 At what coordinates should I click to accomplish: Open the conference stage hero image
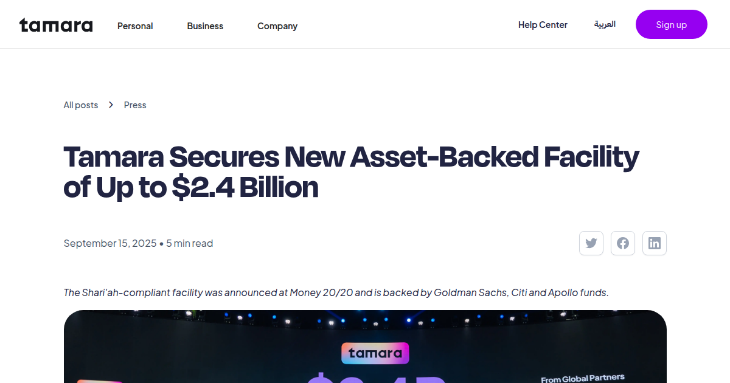[365, 347]
